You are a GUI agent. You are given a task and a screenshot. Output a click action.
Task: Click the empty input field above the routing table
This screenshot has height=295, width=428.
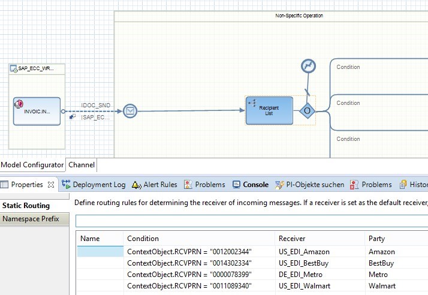tap(252, 221)
